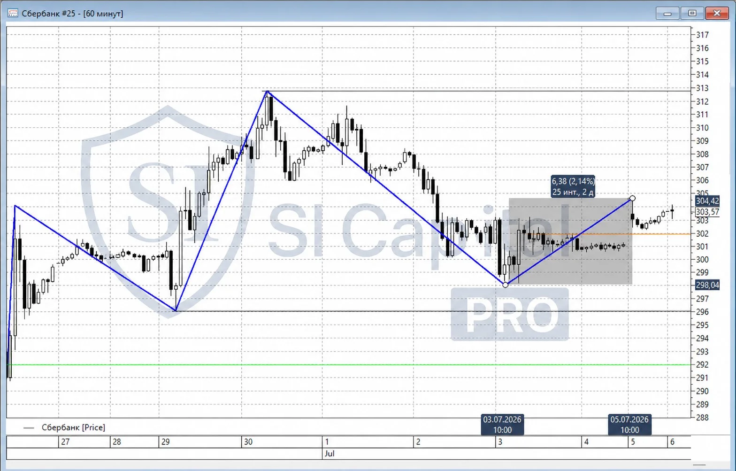Click date axis label '6'
Image resolution: width=736 pixels, height=471 pixels.
tap(672, 442)
